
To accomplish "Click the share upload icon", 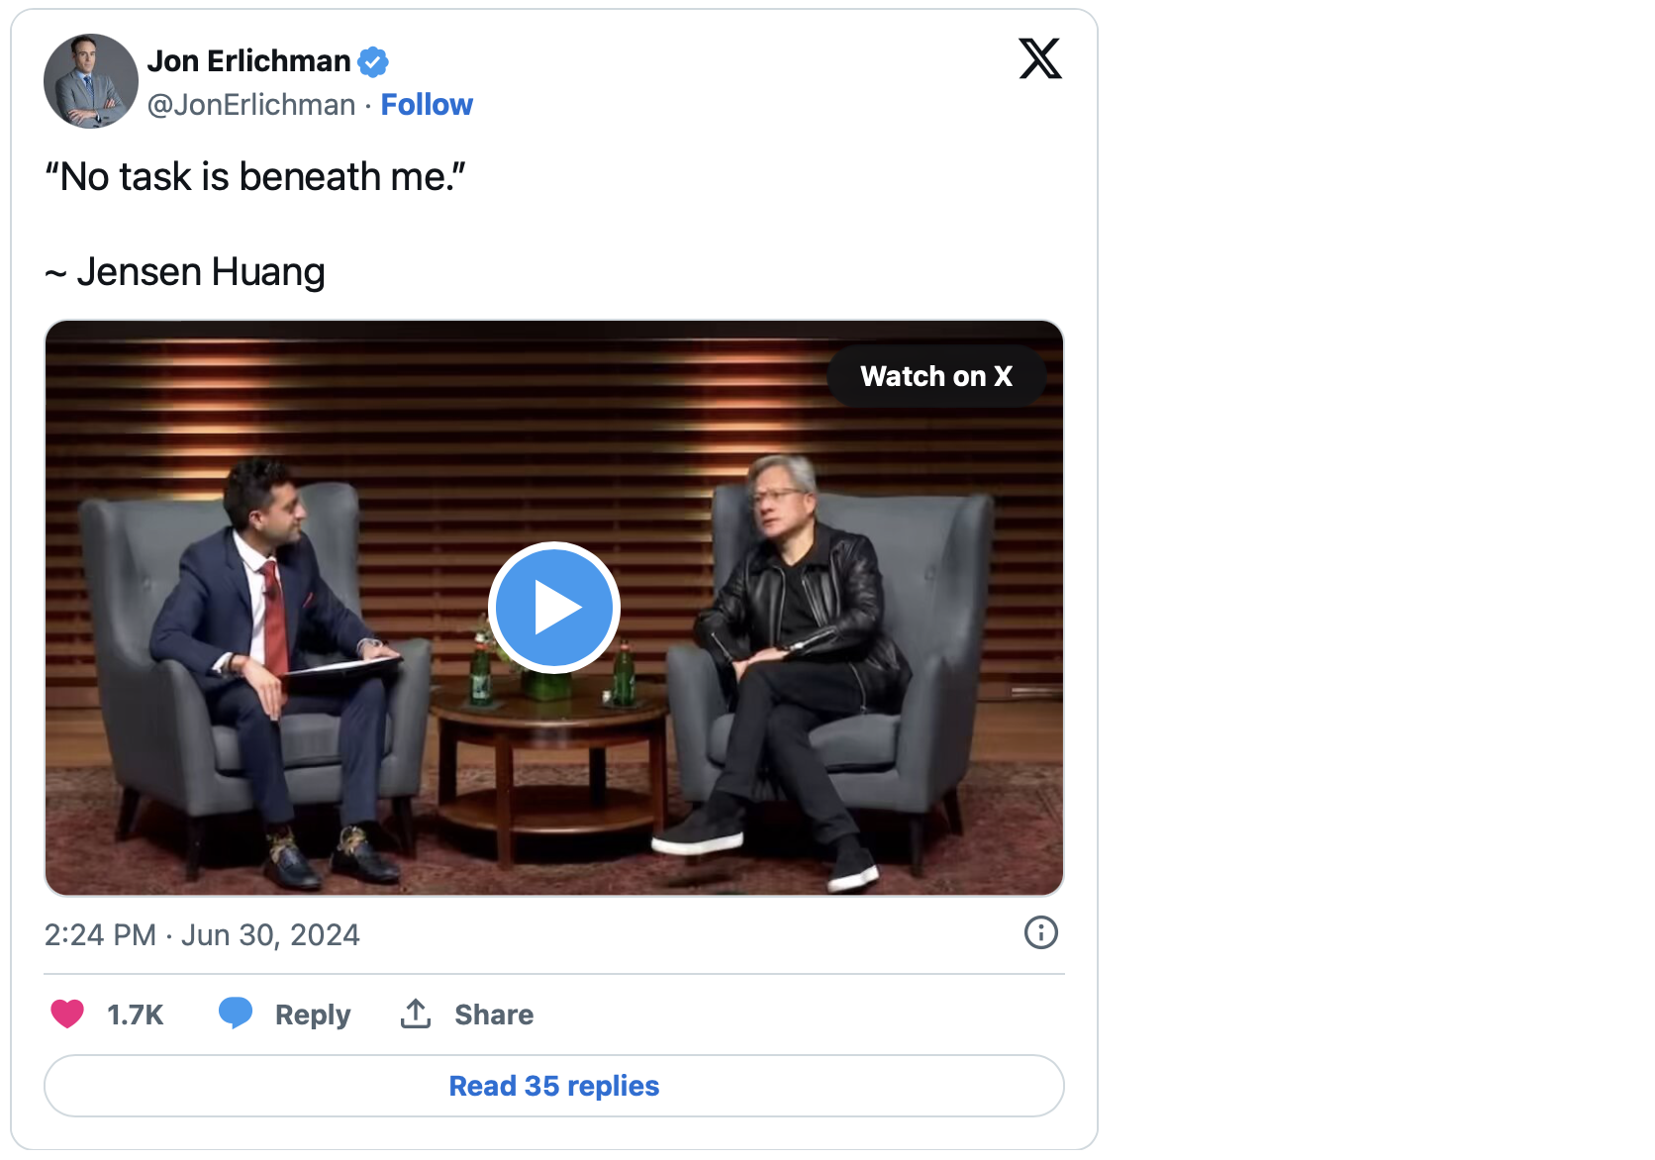I will click(416, 1014).
